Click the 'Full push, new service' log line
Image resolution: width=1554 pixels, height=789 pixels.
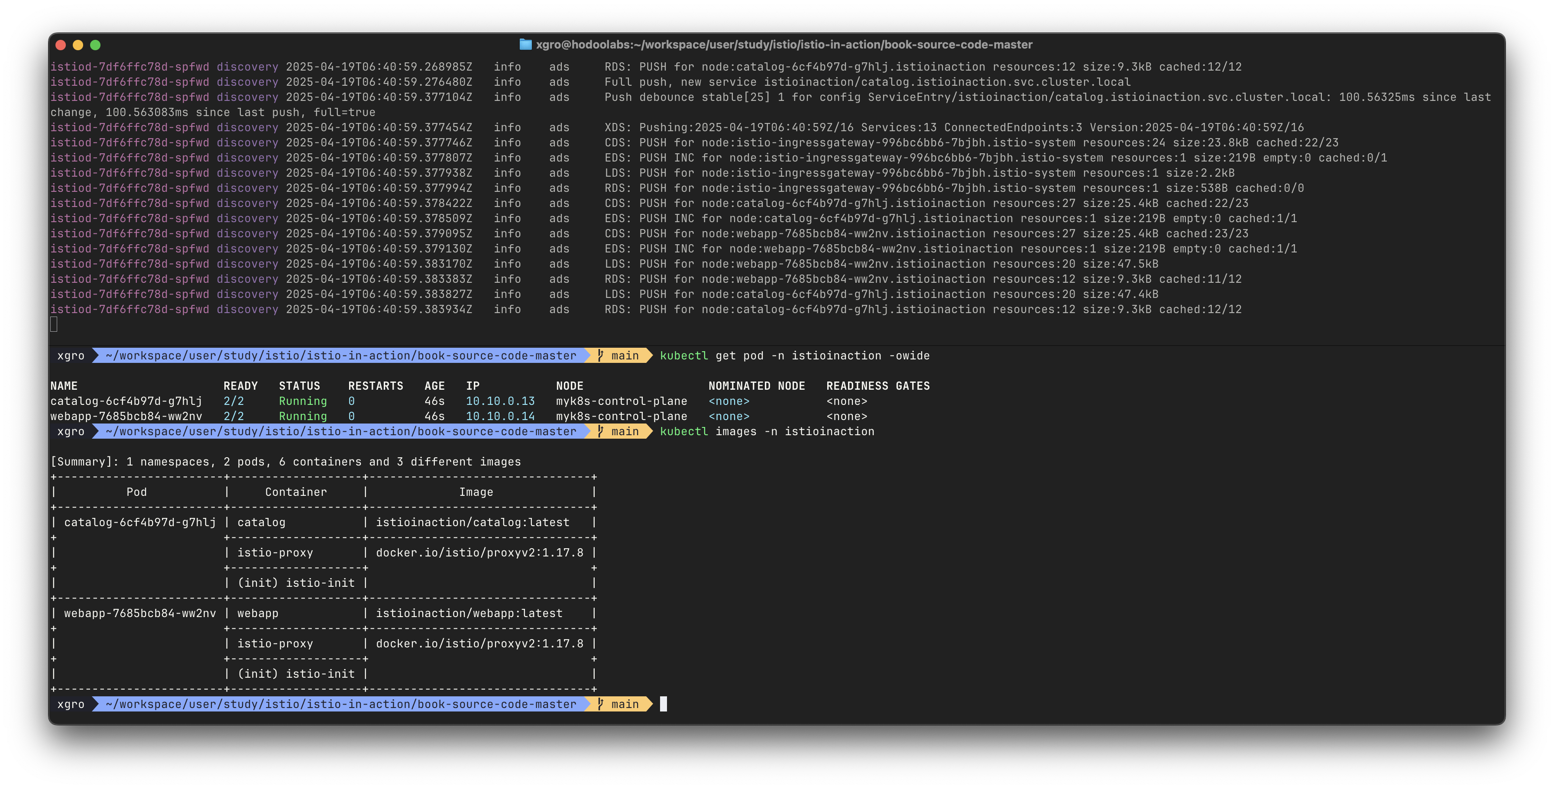pyautogui.click(x=591, y=82)
